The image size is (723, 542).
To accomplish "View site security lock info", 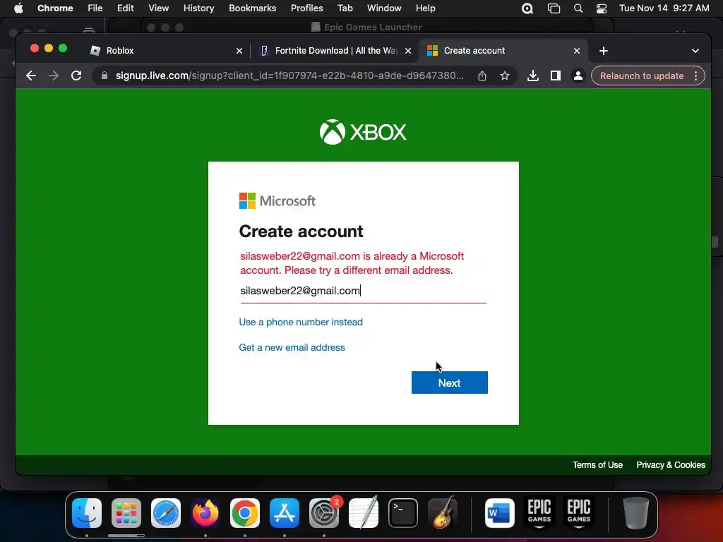I will [104, 76].
